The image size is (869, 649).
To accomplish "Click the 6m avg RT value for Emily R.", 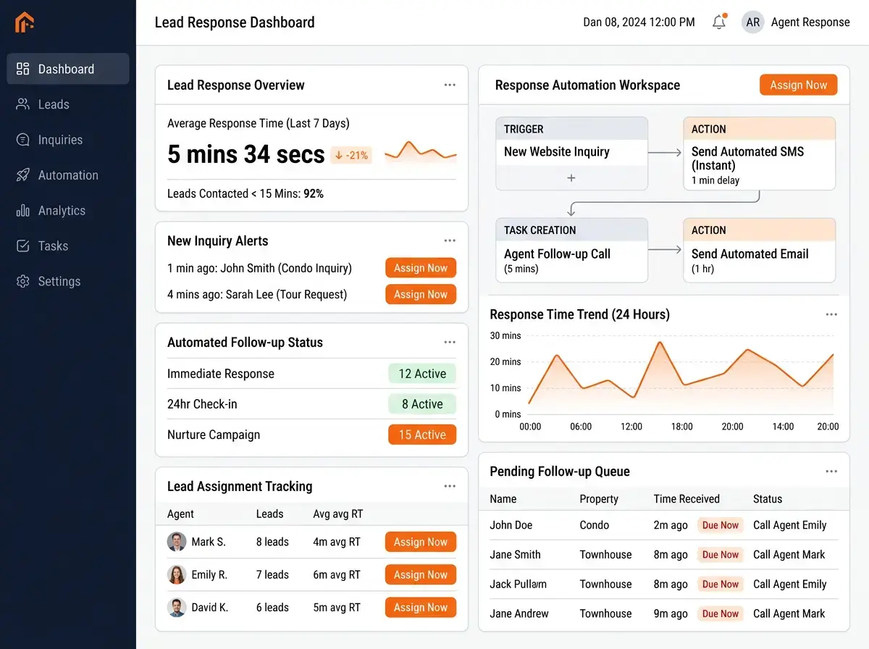I will click(337, 574).
